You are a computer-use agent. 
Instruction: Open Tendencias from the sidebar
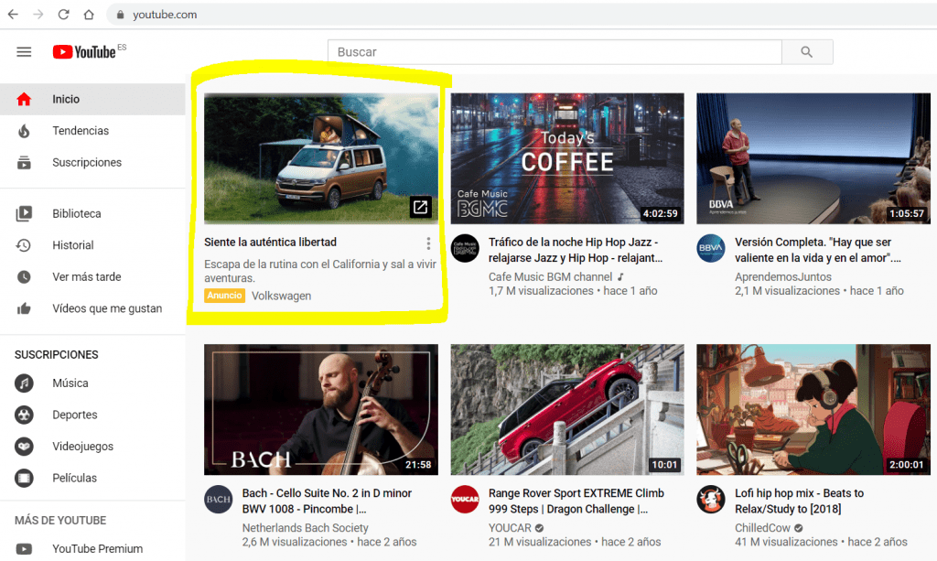tap(92, 131)
